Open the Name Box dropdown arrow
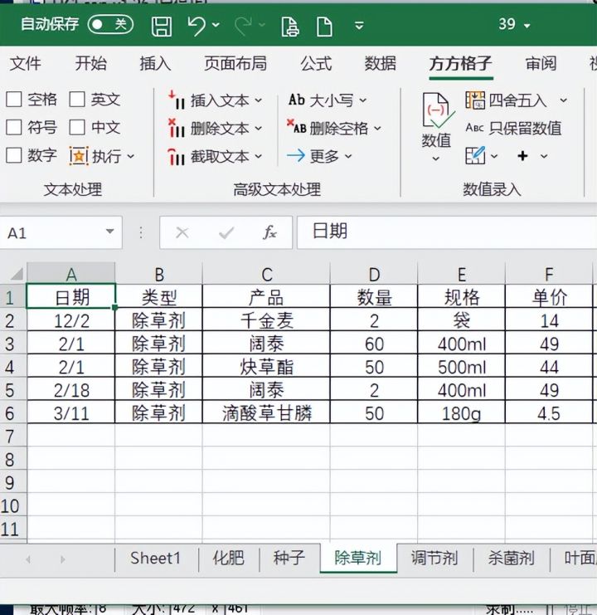The height and width of the screenshot is (615, 597). pyautogui.click(x=110, y=232)
